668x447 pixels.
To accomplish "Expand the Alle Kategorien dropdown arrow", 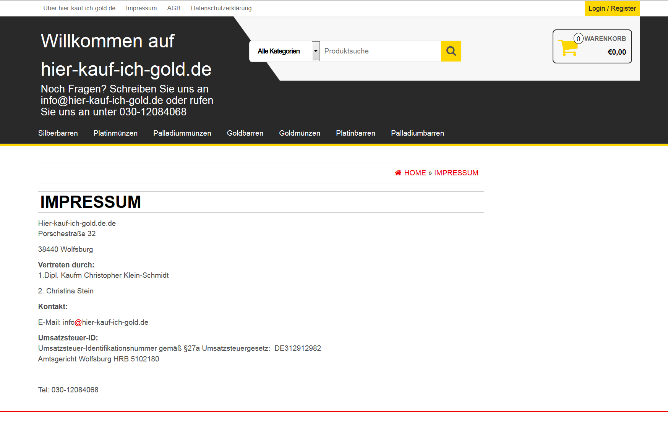I will coord(316,51).
